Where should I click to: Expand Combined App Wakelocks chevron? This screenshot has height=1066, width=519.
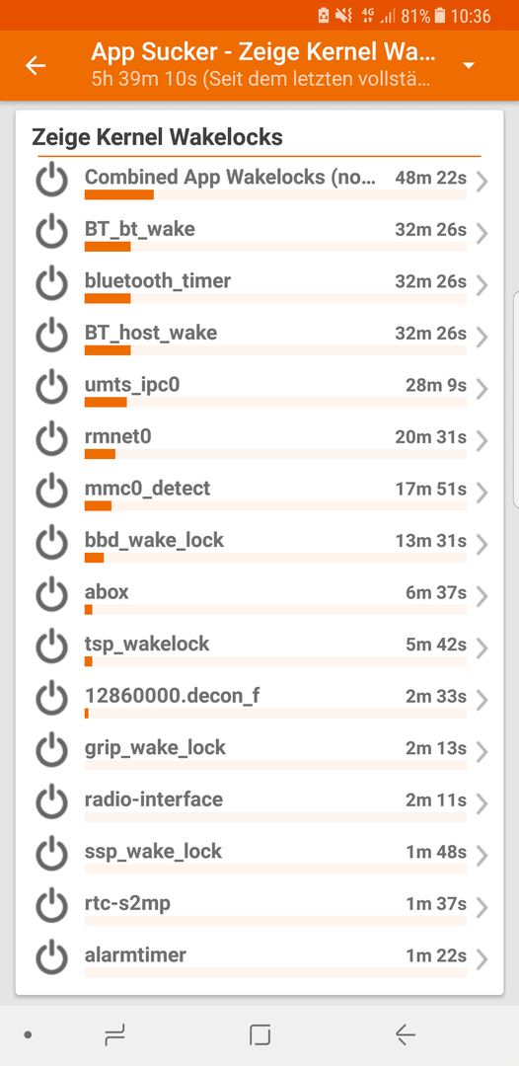(x=482, y=182)
